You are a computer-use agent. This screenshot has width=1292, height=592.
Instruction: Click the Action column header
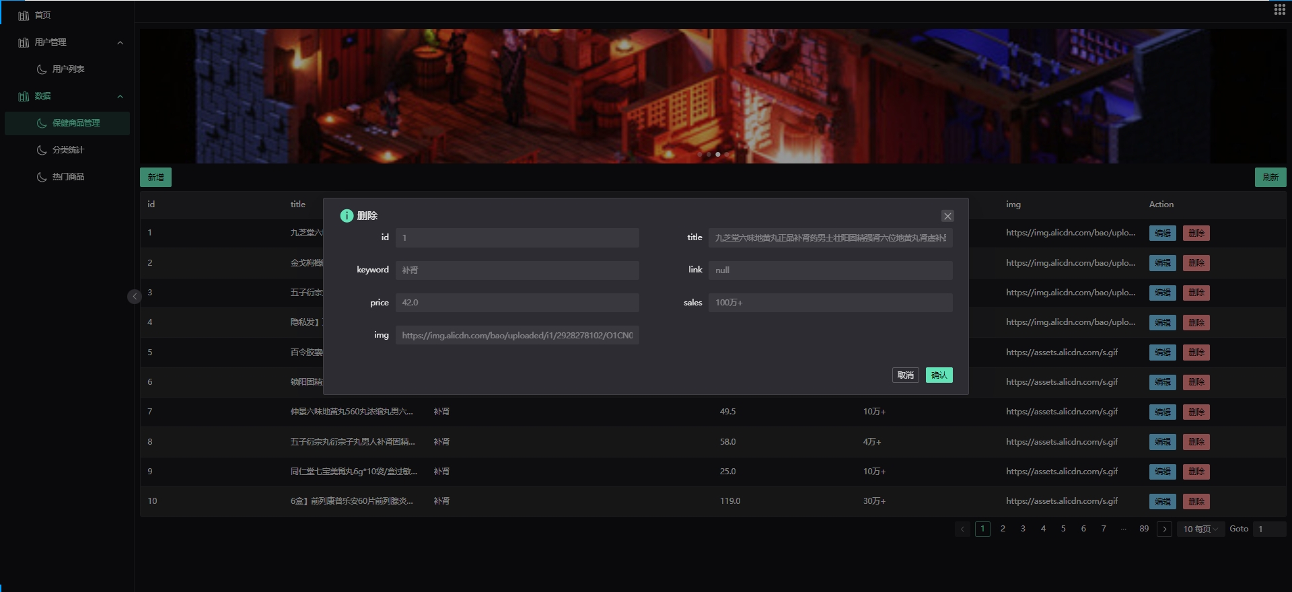tap(1161, 205)
